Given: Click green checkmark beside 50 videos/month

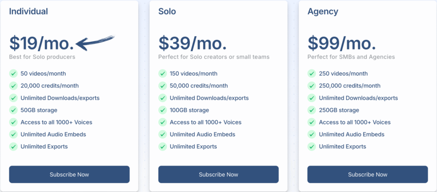Looking at the screenshot, I should (x=13, y=74).
